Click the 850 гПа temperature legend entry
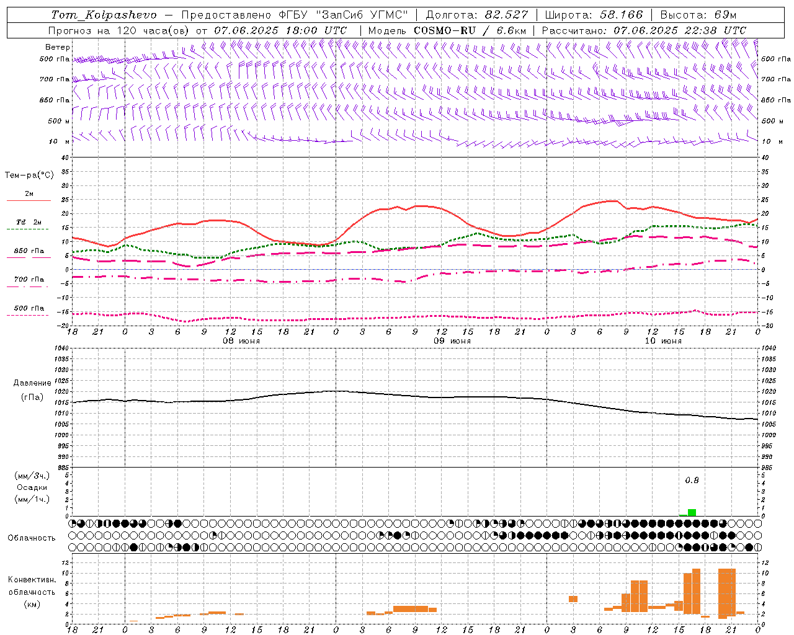 click(x=29, y=251)
